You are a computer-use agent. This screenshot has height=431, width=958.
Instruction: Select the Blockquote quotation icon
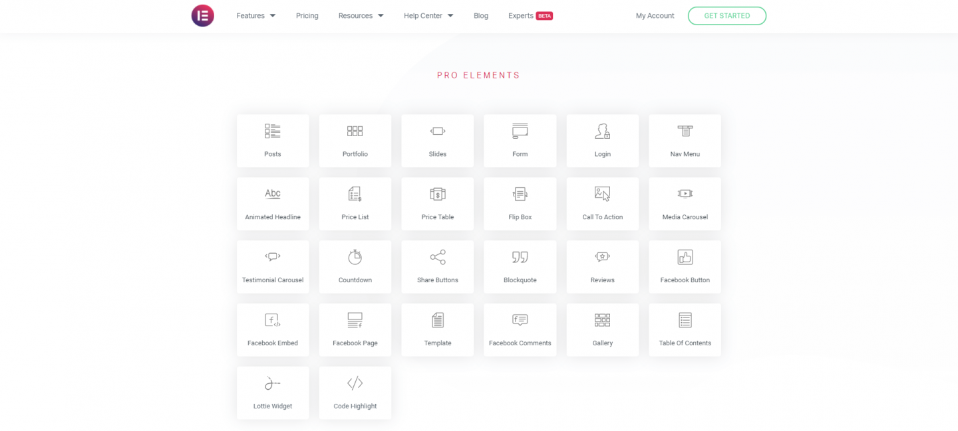pyautogui.click(x=520, y=257)
